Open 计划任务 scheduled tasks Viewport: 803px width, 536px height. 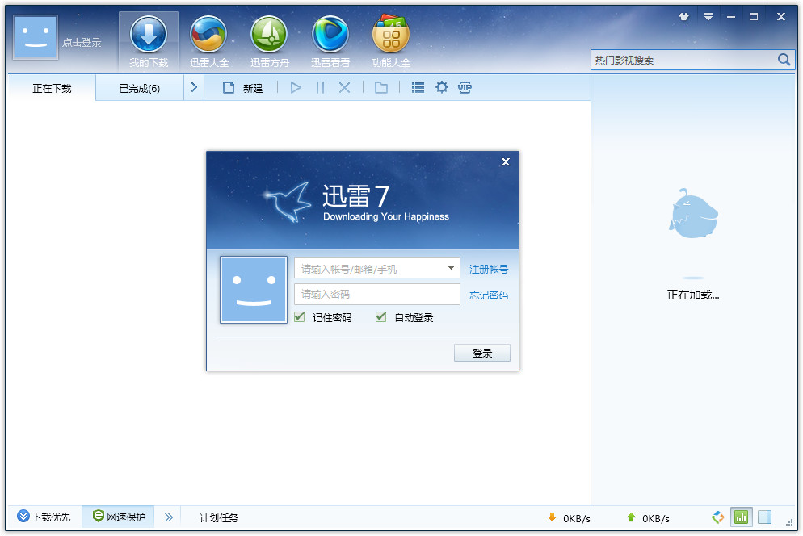(219, 518)
